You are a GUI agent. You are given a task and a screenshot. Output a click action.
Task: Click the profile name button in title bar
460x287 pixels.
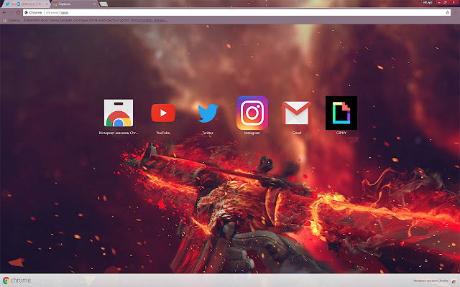[428, 2]
